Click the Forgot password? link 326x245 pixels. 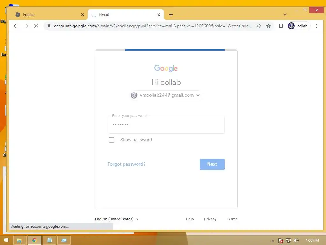click(126, 164)
